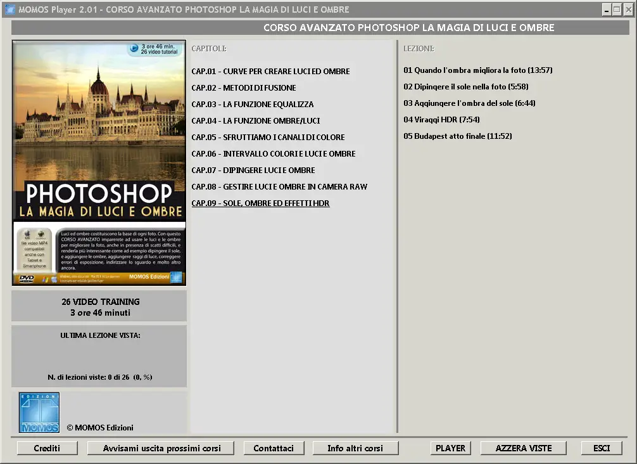
Task: Play lesson 02 Dipingere il sole nella foto
Action: click(465, 87)
